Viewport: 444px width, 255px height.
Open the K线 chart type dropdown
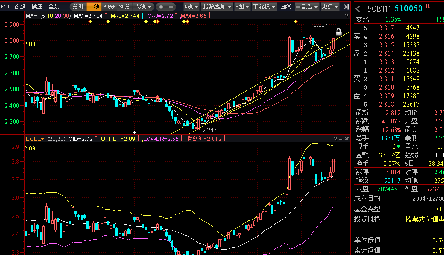pos(191,7)
